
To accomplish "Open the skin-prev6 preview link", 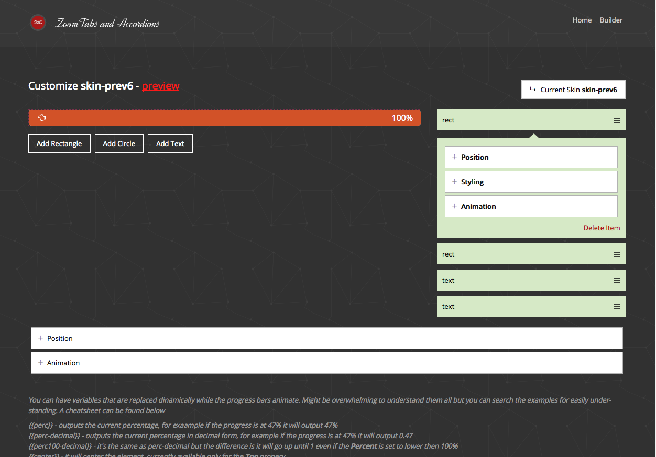I will point(160,86).
